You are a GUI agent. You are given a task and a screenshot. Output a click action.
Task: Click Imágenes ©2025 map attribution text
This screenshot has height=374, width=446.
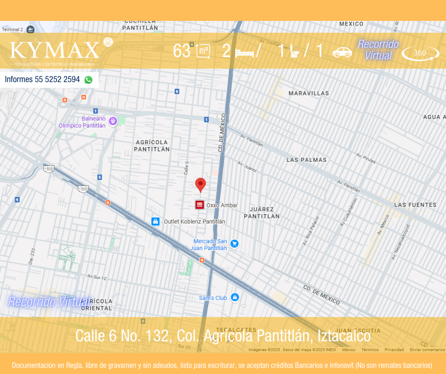tap(292, 349)
